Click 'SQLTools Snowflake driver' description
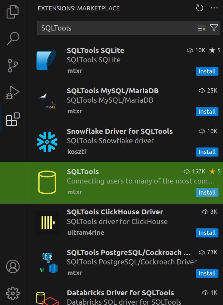Image resolution: width=223 pixels, height=305 pixels. coord(110,141)
